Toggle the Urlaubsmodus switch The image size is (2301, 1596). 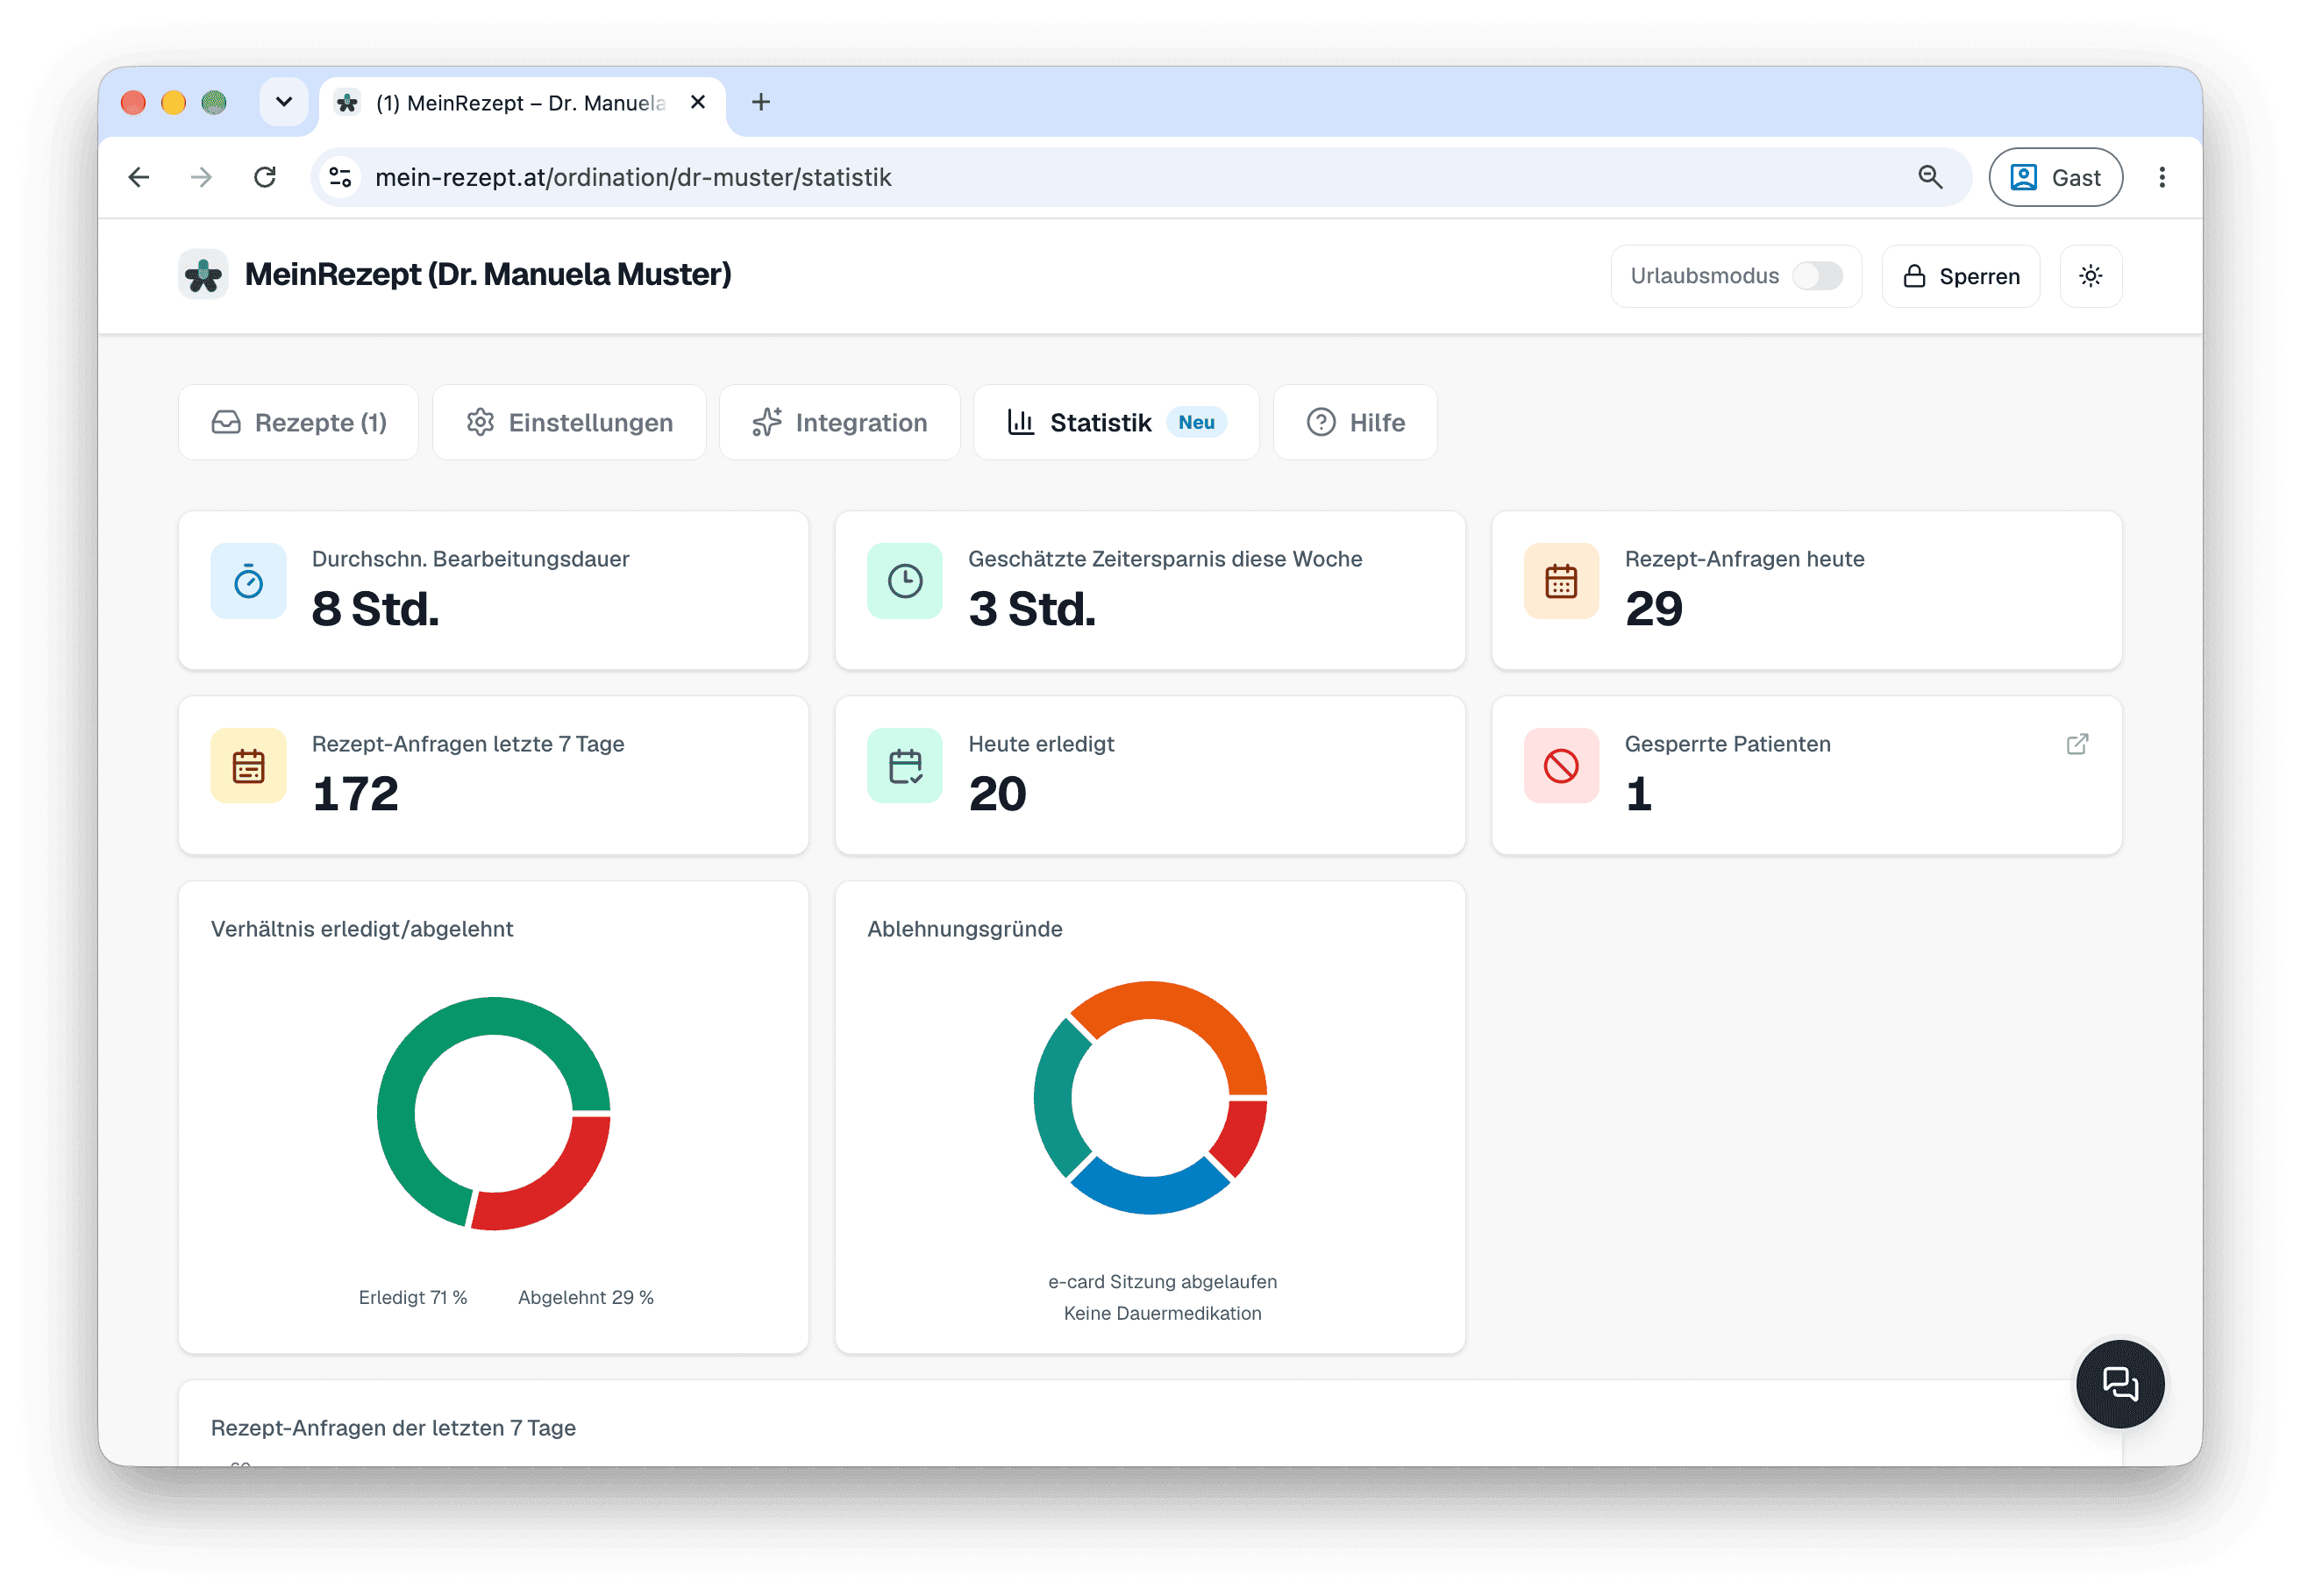tap(1816, 276)
